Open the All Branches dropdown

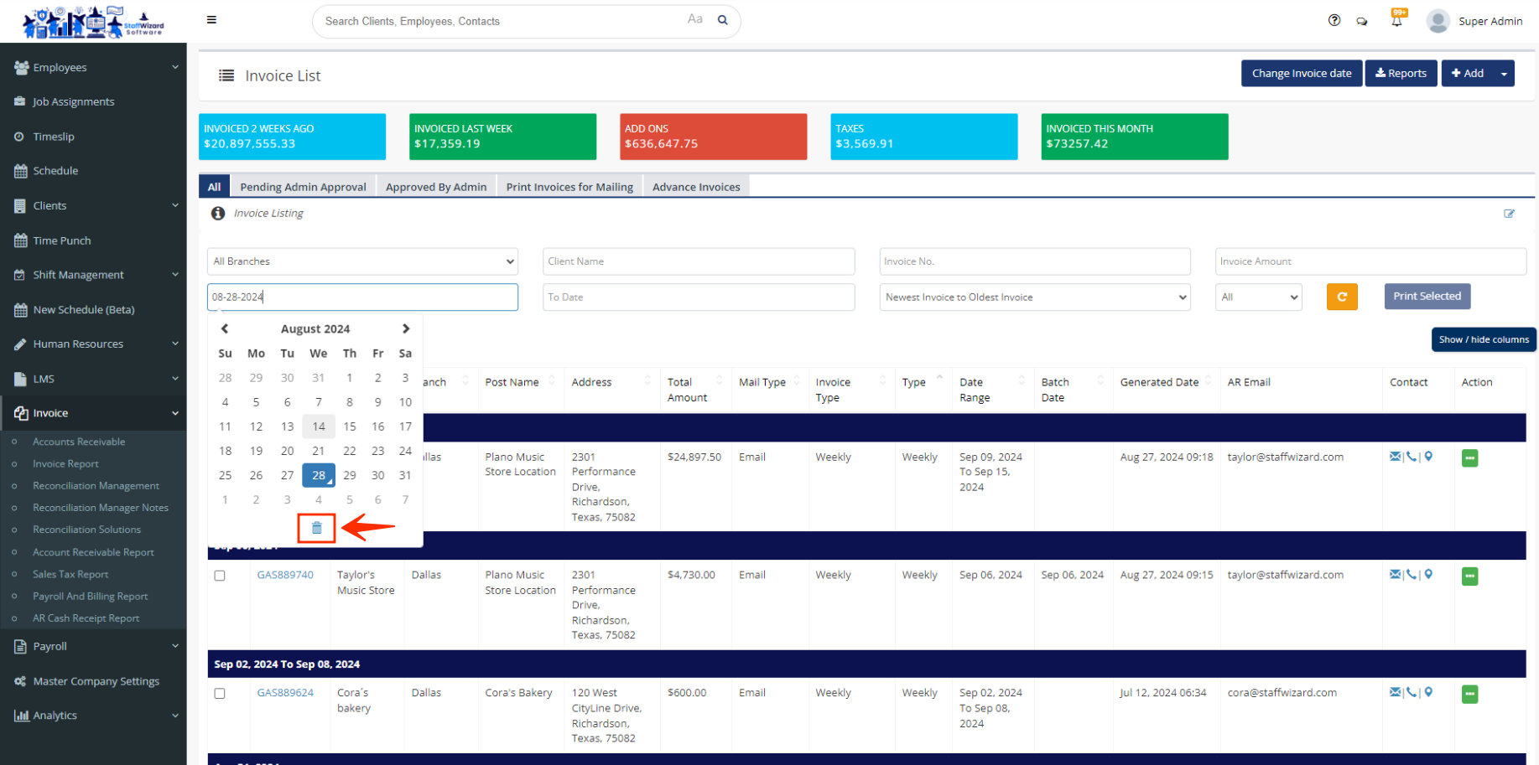(x=362, y=261)
